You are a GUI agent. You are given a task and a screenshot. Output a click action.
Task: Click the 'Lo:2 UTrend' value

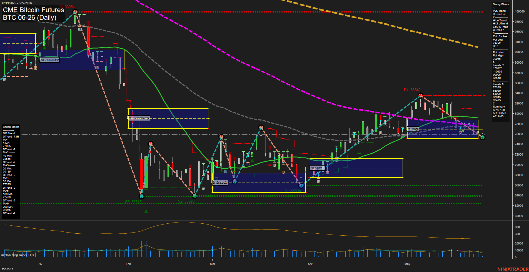(x=501, y=27)
